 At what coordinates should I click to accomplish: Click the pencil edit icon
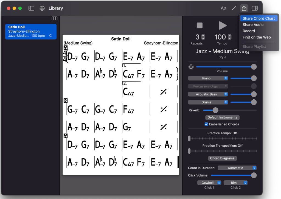click(234, 8)
